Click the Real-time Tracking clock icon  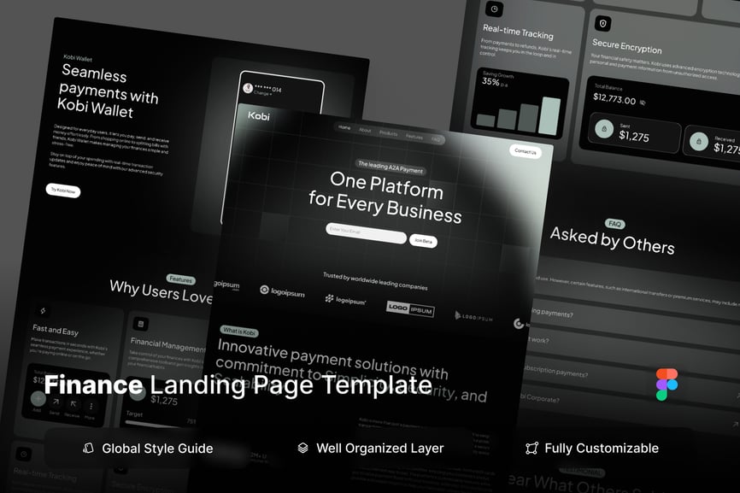[494, 9]
